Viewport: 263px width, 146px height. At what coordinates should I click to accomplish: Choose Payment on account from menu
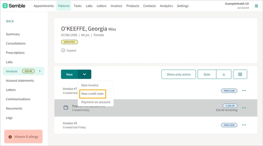96,102
